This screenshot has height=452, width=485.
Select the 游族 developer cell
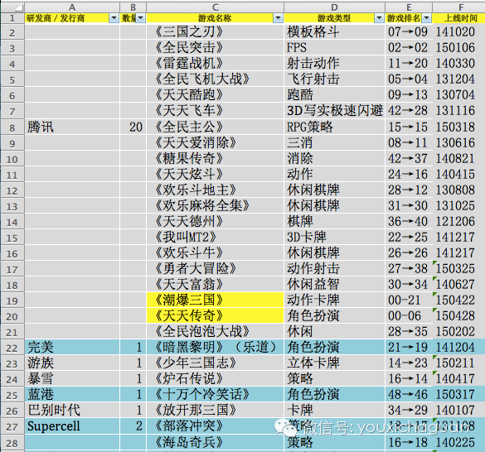[72, 363]
